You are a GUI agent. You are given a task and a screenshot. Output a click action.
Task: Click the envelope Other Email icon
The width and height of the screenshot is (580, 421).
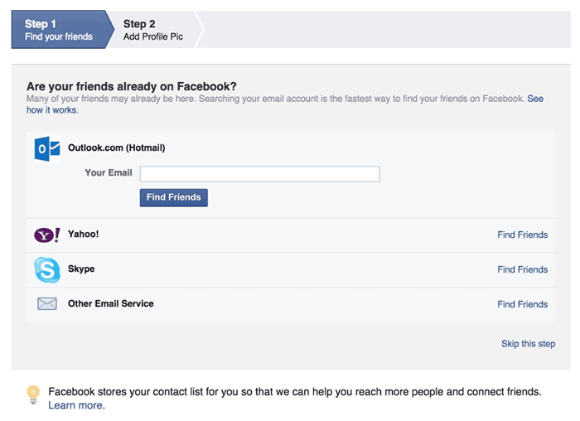(x=46, y=304)
